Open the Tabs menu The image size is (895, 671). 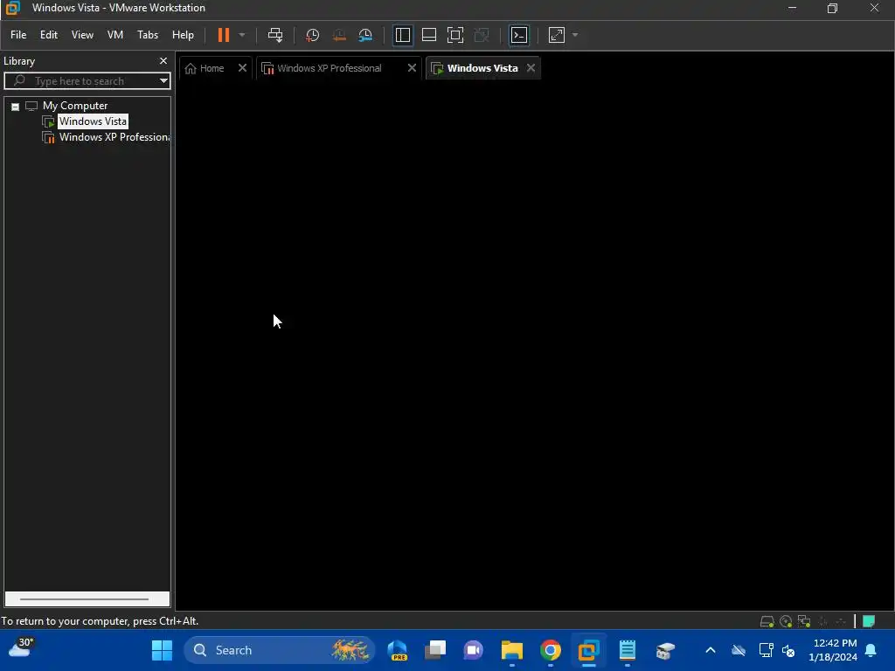(147, 35)
